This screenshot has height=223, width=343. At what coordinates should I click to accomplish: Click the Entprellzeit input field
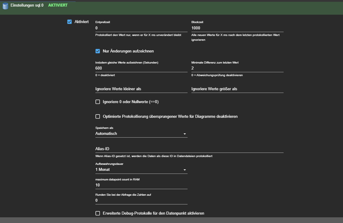(141, 28)
